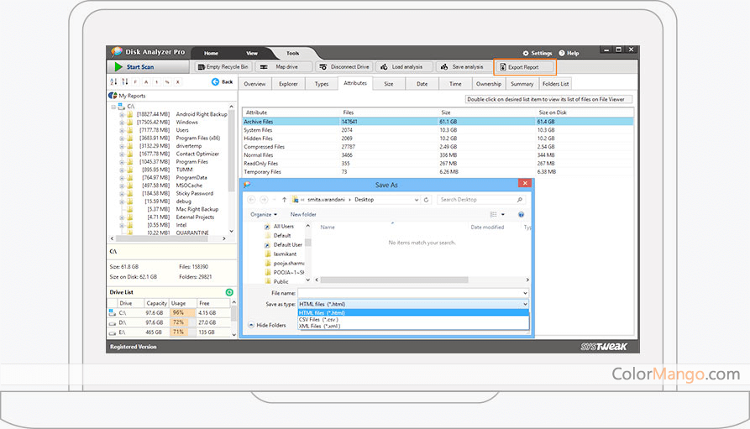
Task: Switch to the Summary tab
Action: 522,84
